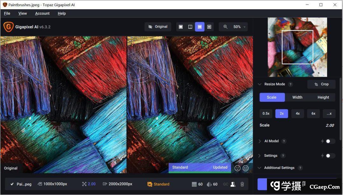Expand the AI Model section
Image resolution: width=343 pixels, height=195 pixels.
pos(260,141)
